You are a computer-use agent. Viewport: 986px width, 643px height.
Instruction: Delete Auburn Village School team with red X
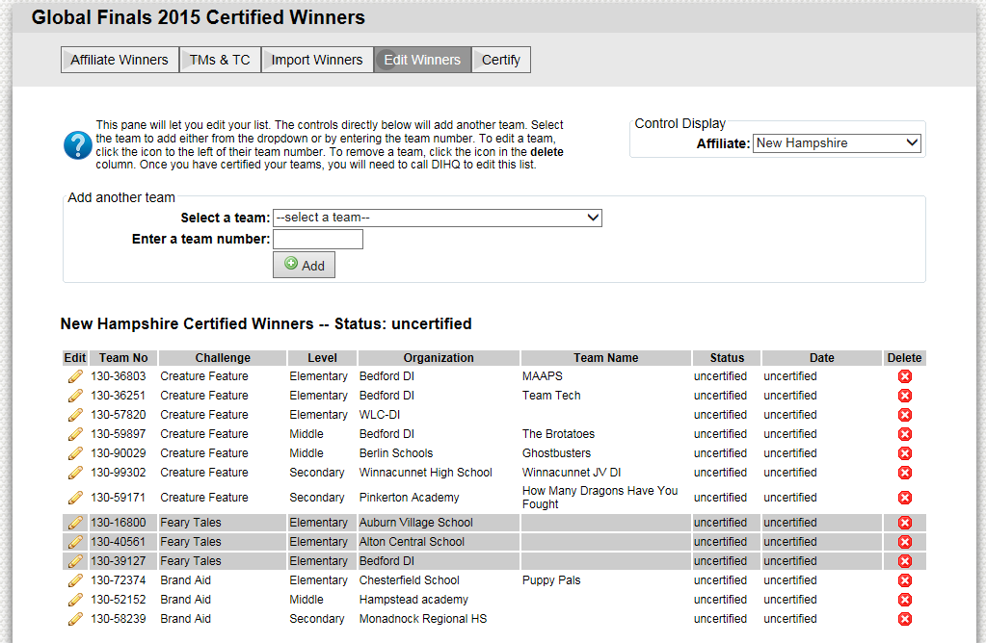[905, 523]
